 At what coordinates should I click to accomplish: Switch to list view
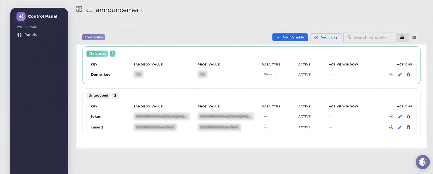tap(402, 37)
